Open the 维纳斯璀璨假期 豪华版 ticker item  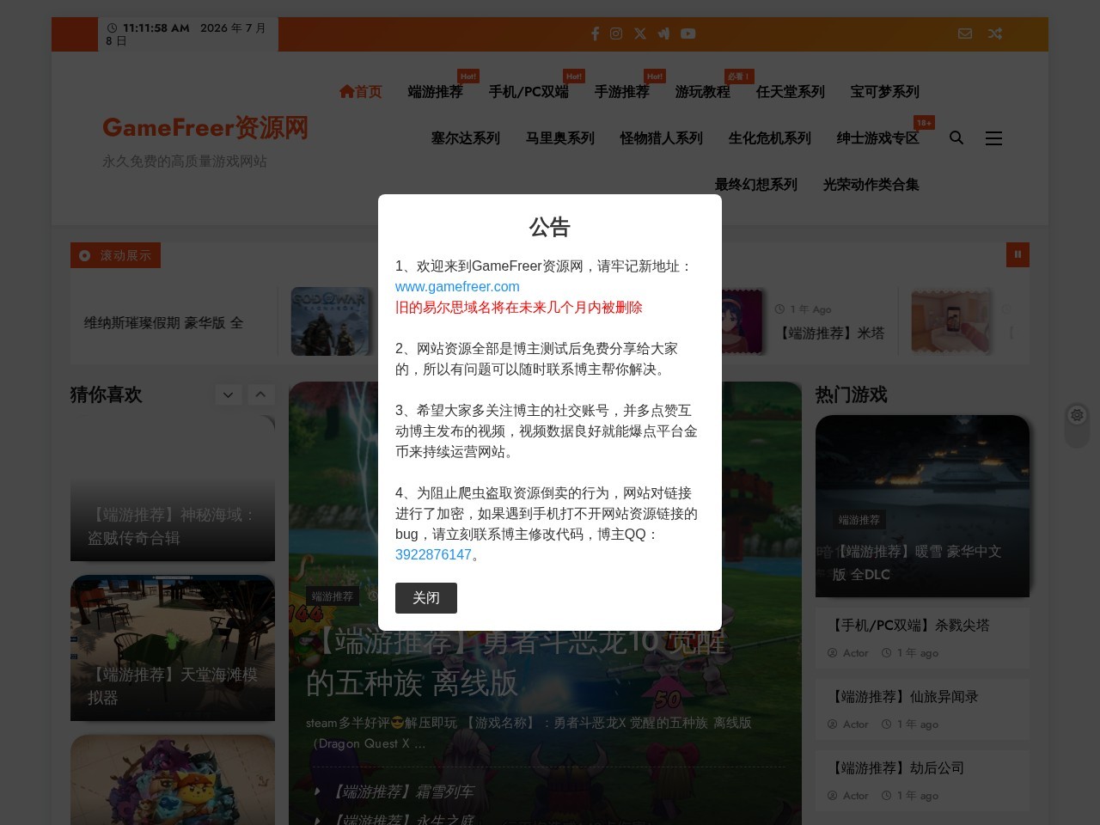pos(163,323)
